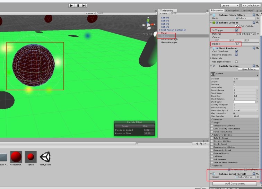Click the Pause button in the toolbar
Image resolution: width=262 pixels, height=189 pixels.
(78, 6)
